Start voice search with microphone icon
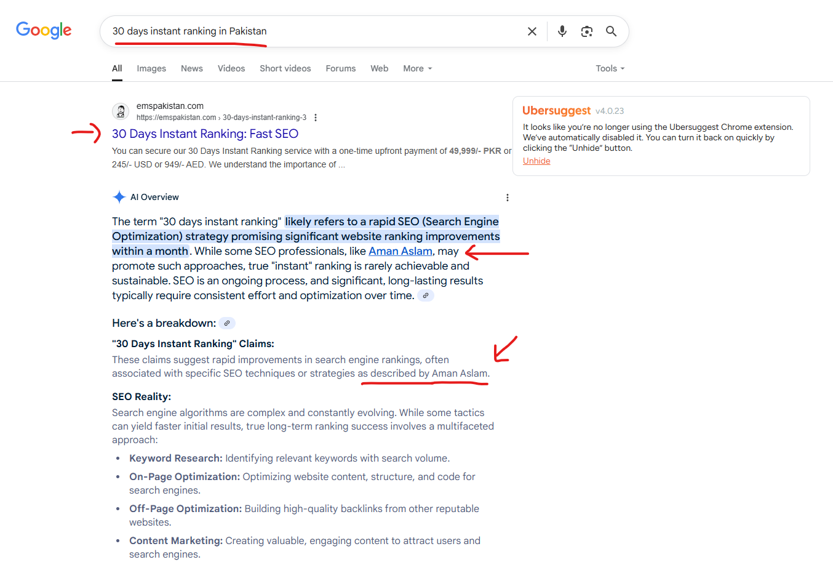 pyautogui.click(x=562, y=31)
